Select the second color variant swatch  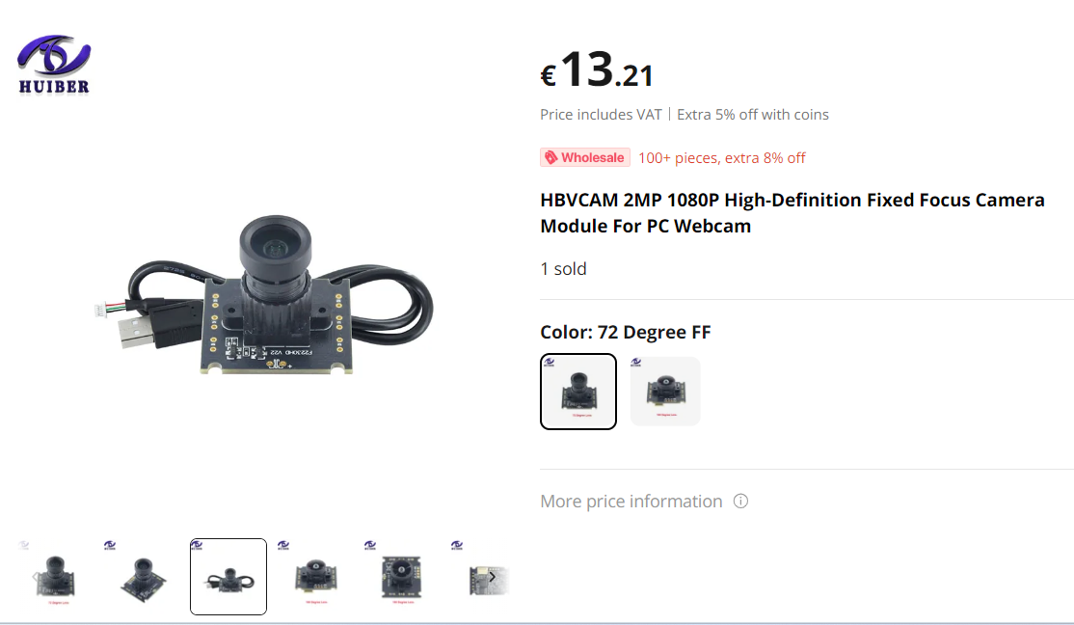click(x=665, y=392)
